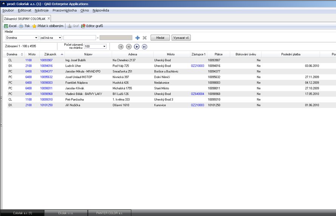Open the Pracovníplocha menu

click(65, 10)
